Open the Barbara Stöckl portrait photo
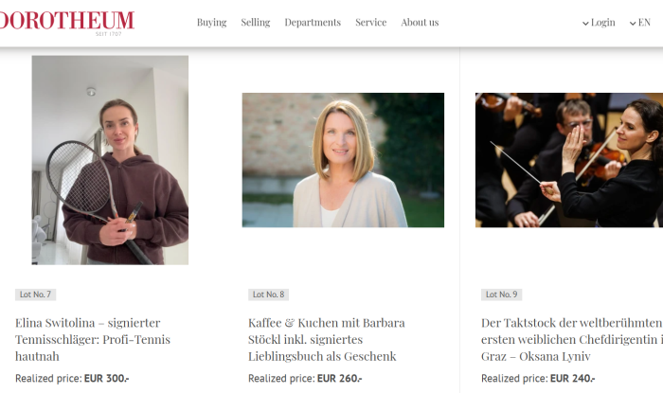Viewport: 663px width, 393px height. tap(343, 160)
